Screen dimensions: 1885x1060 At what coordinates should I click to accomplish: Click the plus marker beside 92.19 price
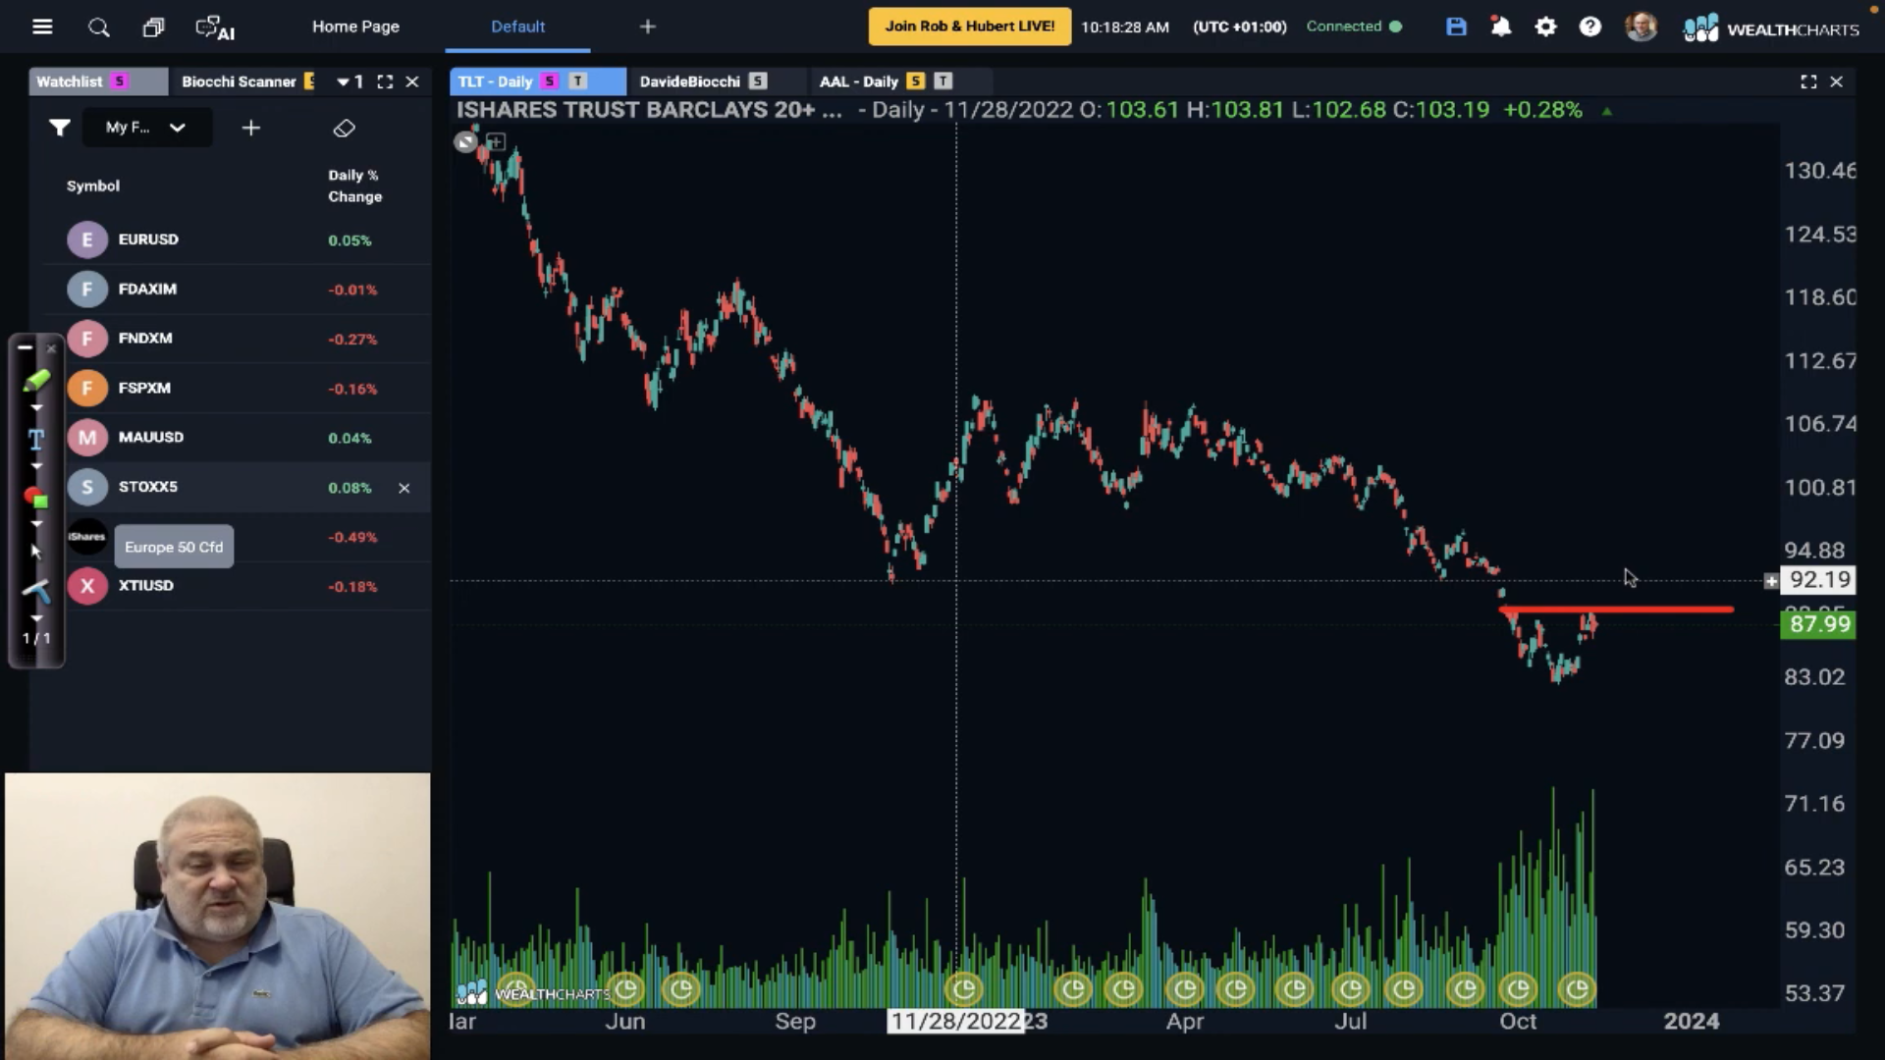[1771, 581]
